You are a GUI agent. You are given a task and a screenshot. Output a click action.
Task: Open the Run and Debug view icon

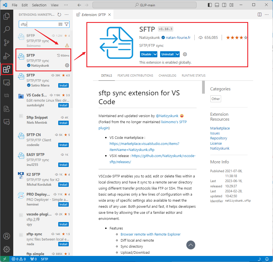click(x=7, y=56)
